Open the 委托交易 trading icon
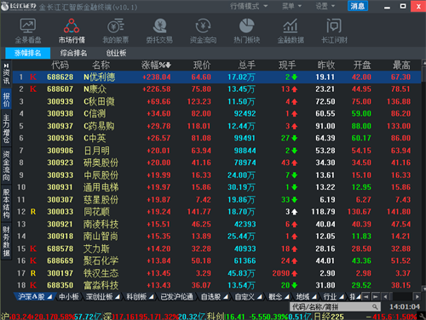 pyautogui.click(x=159, y=31)
